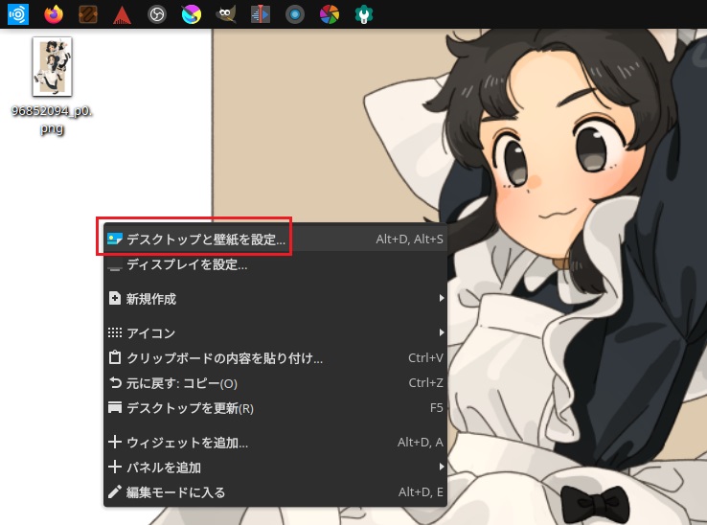707x525 pixels.
Task: Click the submenu arrow on パネルを追加 row
Action: 442,467
